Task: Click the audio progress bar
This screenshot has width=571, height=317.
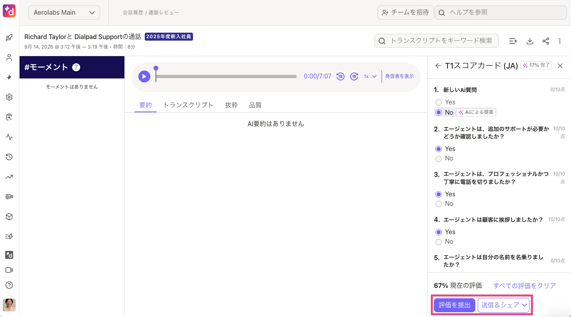Action: point(226,76)
